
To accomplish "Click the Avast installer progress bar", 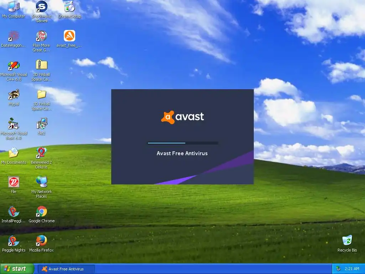I will [x=183, y=143].
